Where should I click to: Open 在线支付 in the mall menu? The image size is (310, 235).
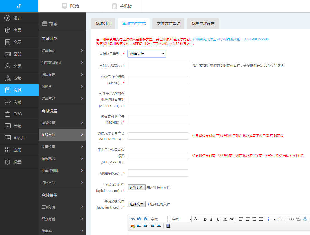pos(62,135)
